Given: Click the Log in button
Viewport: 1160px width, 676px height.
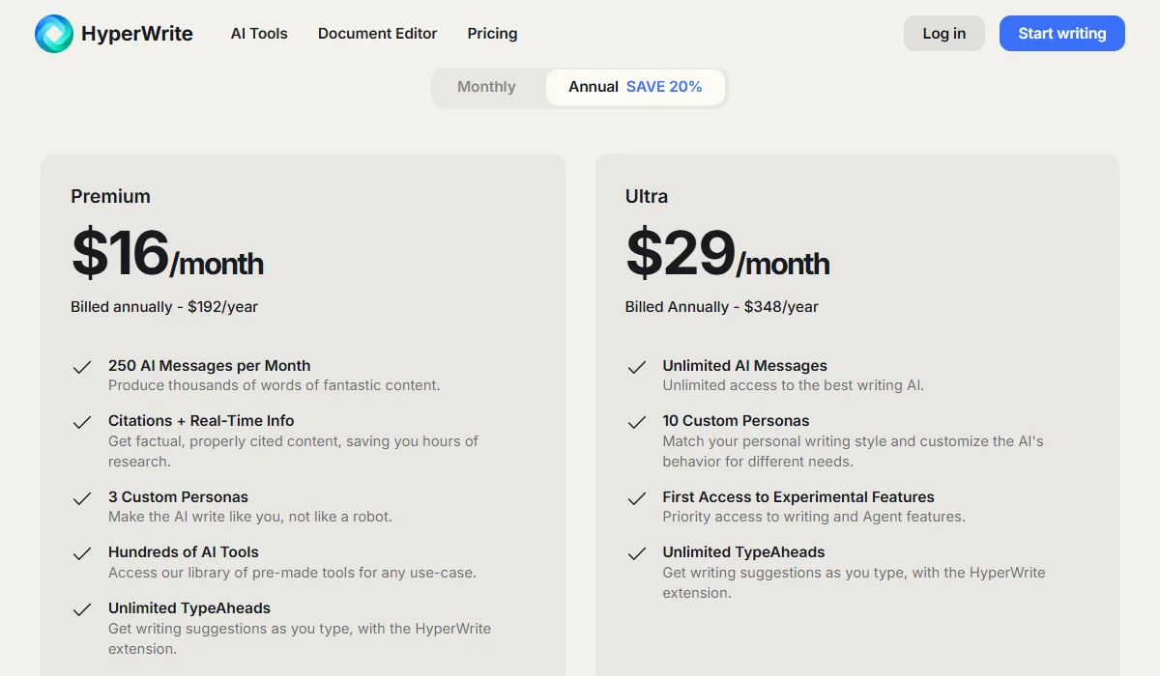Looking at the screenshot, I should (x=943, y=33).
